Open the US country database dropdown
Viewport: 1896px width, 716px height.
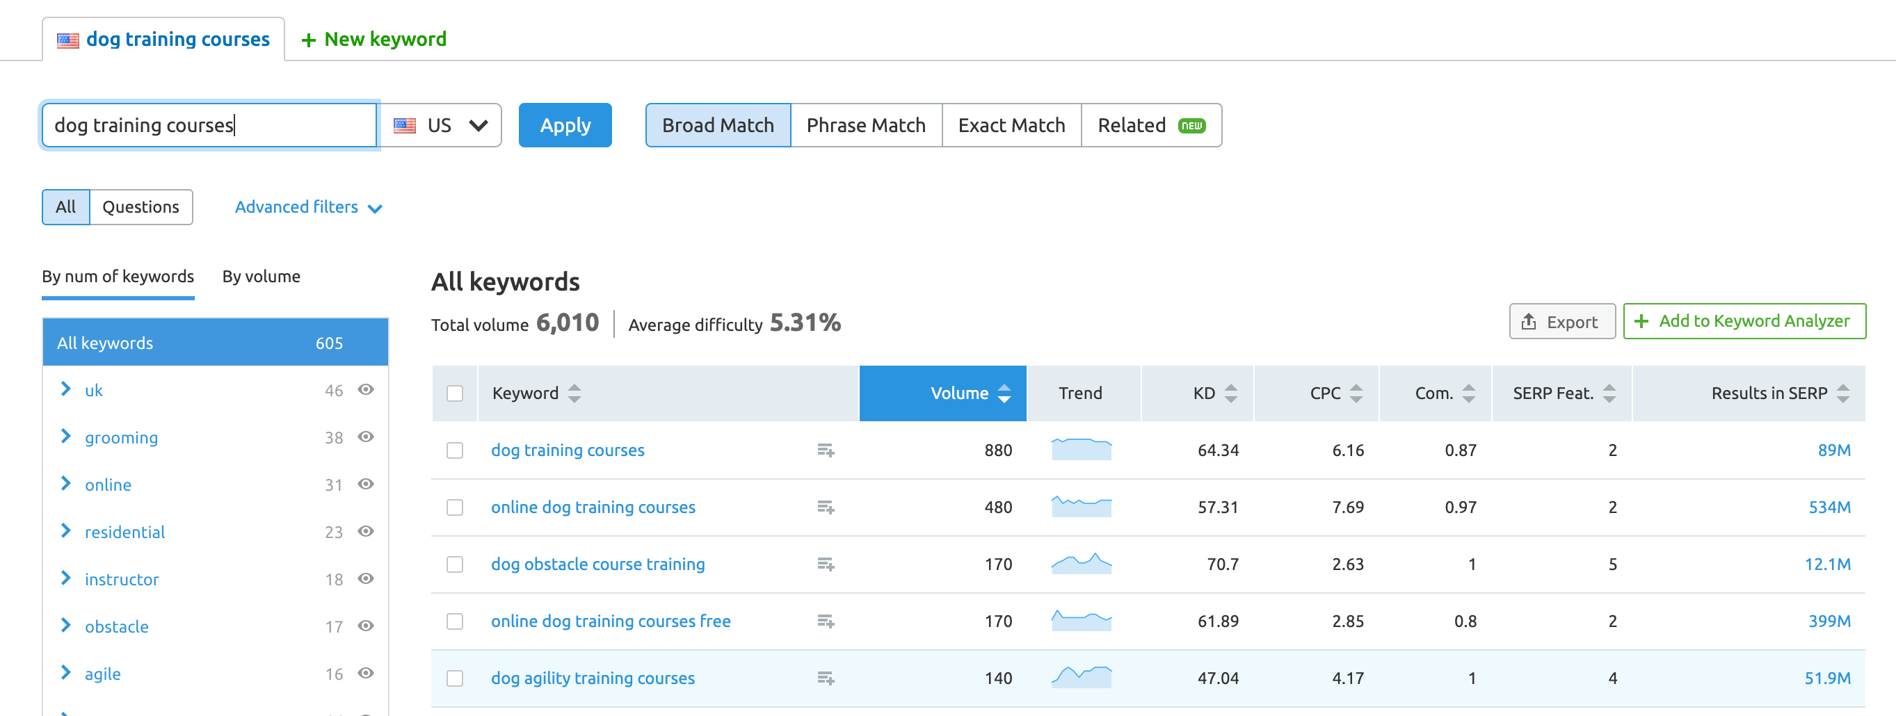[440, 125]
